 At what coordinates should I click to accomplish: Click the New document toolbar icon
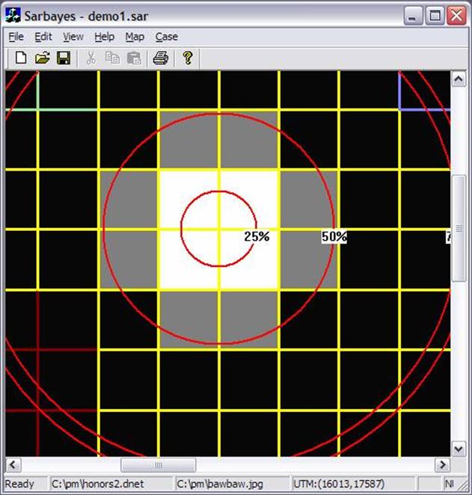(21, 58)
